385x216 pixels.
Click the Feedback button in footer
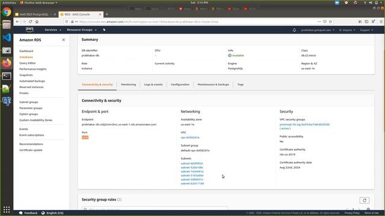click(28, 213)
